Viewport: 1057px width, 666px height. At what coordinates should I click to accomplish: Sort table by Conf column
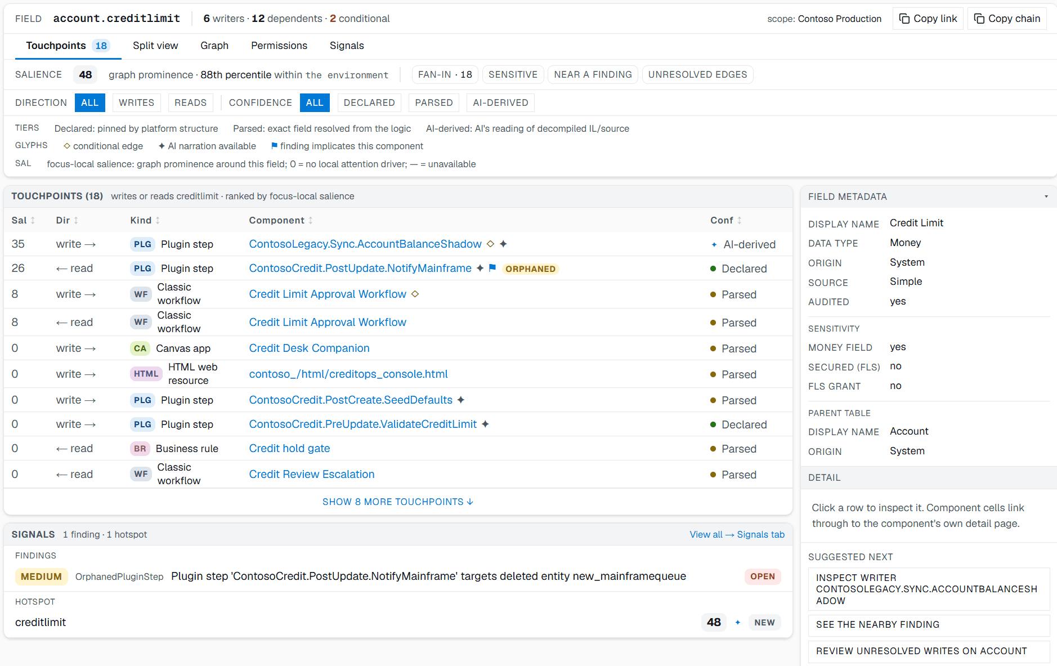[726, 220]
